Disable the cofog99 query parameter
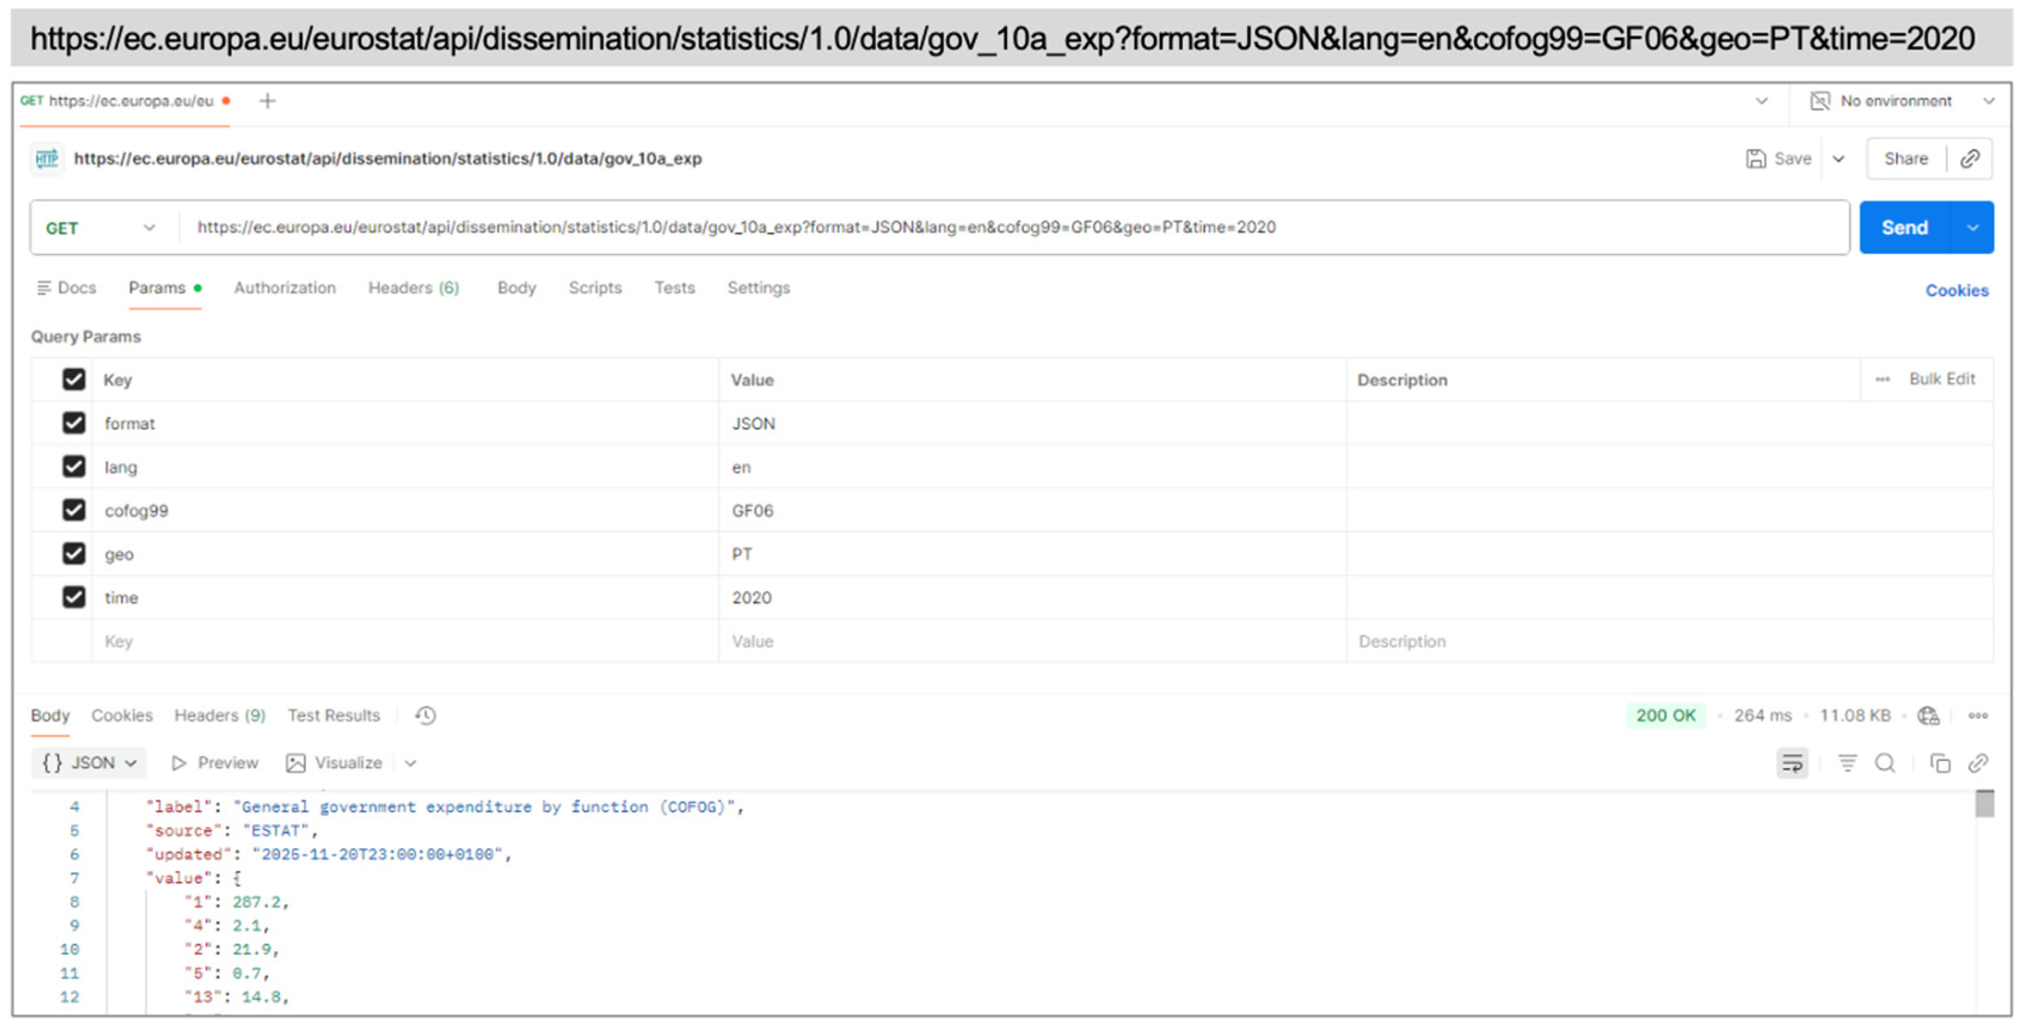2021x1029 pixels. [x=74, y=510]
